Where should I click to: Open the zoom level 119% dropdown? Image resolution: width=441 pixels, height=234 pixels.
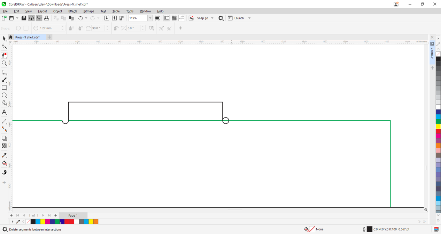click(x=150, y=18)
